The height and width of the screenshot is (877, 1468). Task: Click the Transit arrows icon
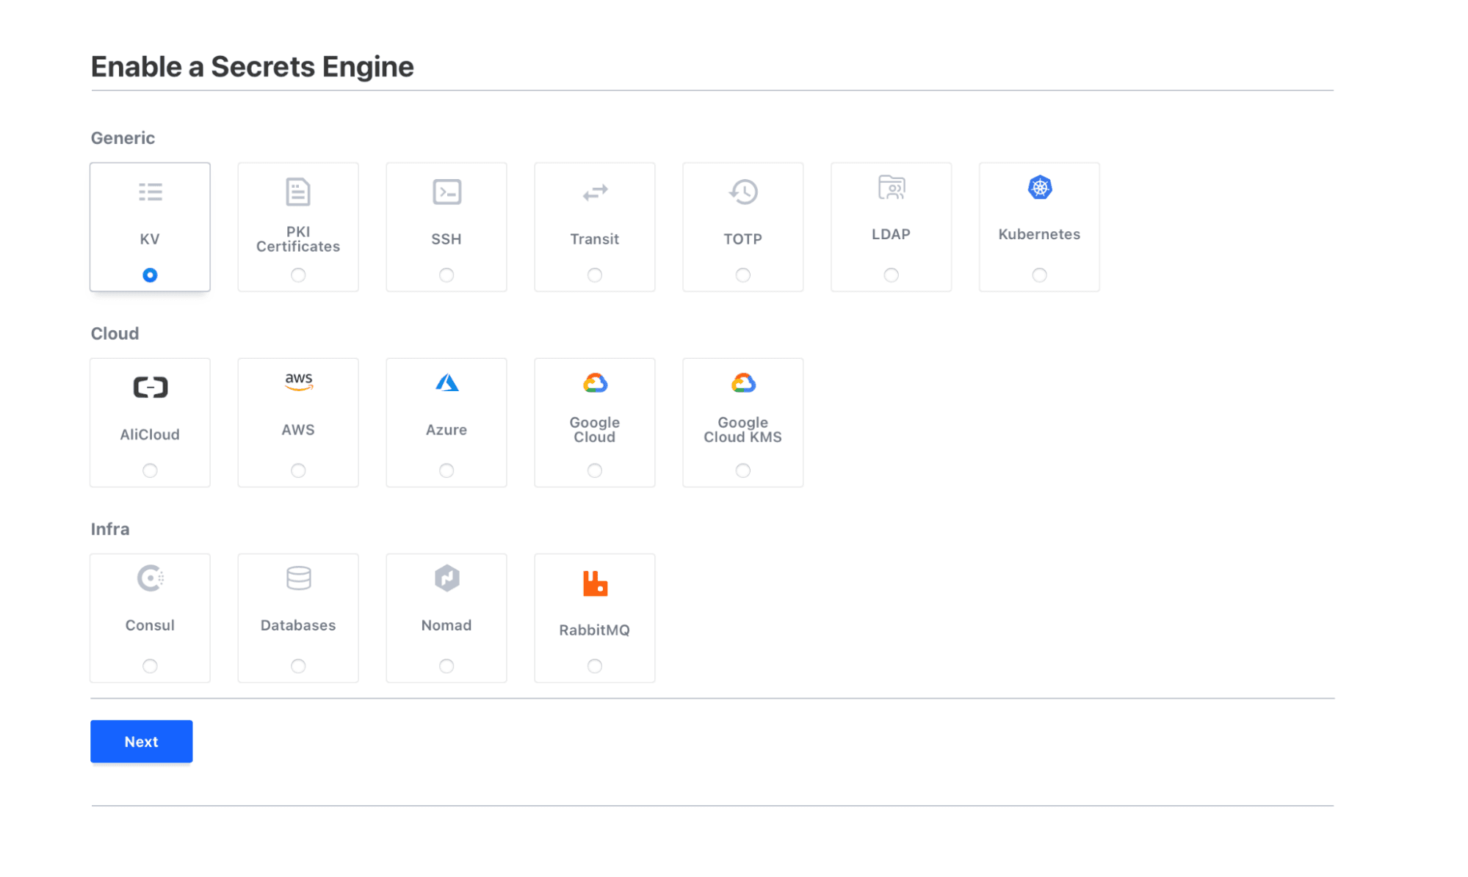[595, 192]
